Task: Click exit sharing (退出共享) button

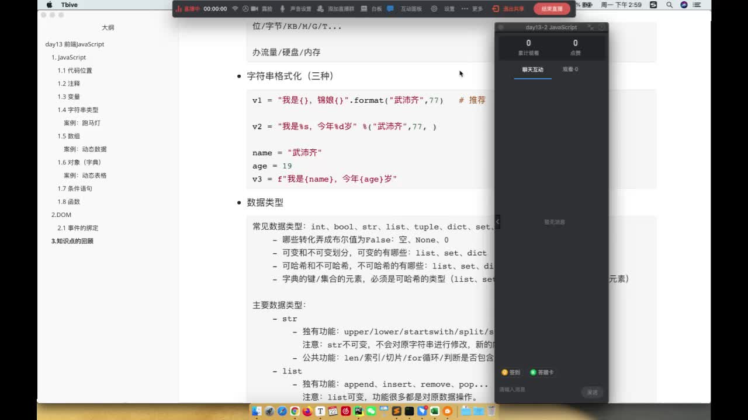Action: pyautogui.click(x=508, y=9)
